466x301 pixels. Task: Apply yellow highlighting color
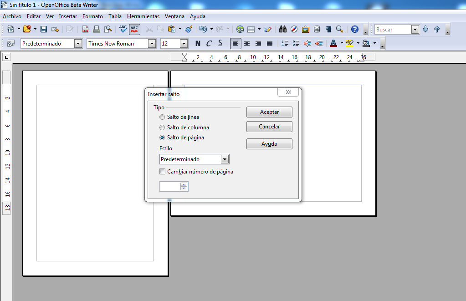(x=350, y=43)
